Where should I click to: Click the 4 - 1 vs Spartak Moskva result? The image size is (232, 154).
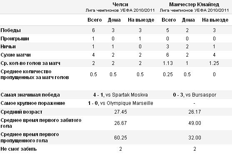[120, 95]
